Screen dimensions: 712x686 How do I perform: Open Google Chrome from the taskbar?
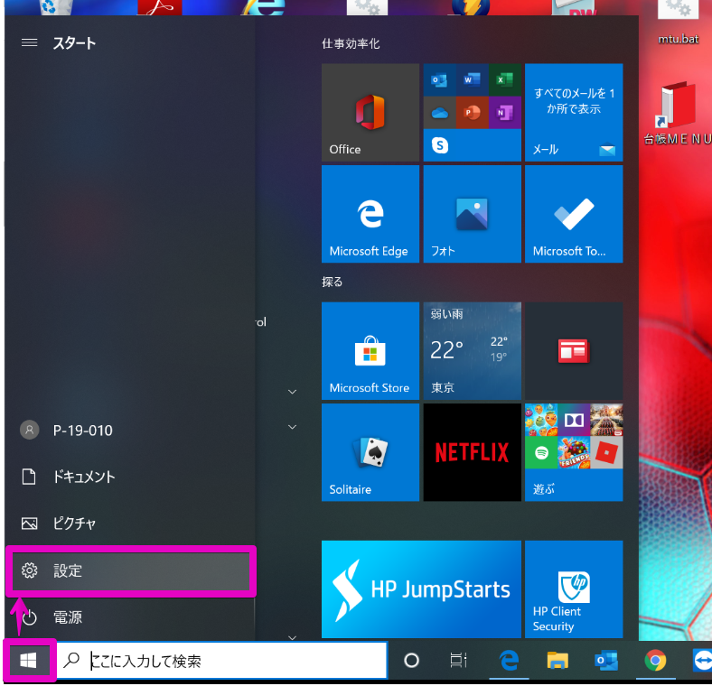(655, 660)
